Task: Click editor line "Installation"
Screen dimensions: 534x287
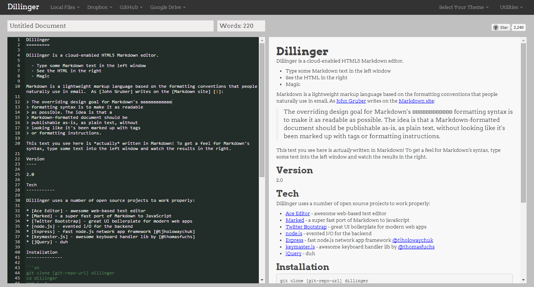Action: pyautogui.click(x=42, y=252)
